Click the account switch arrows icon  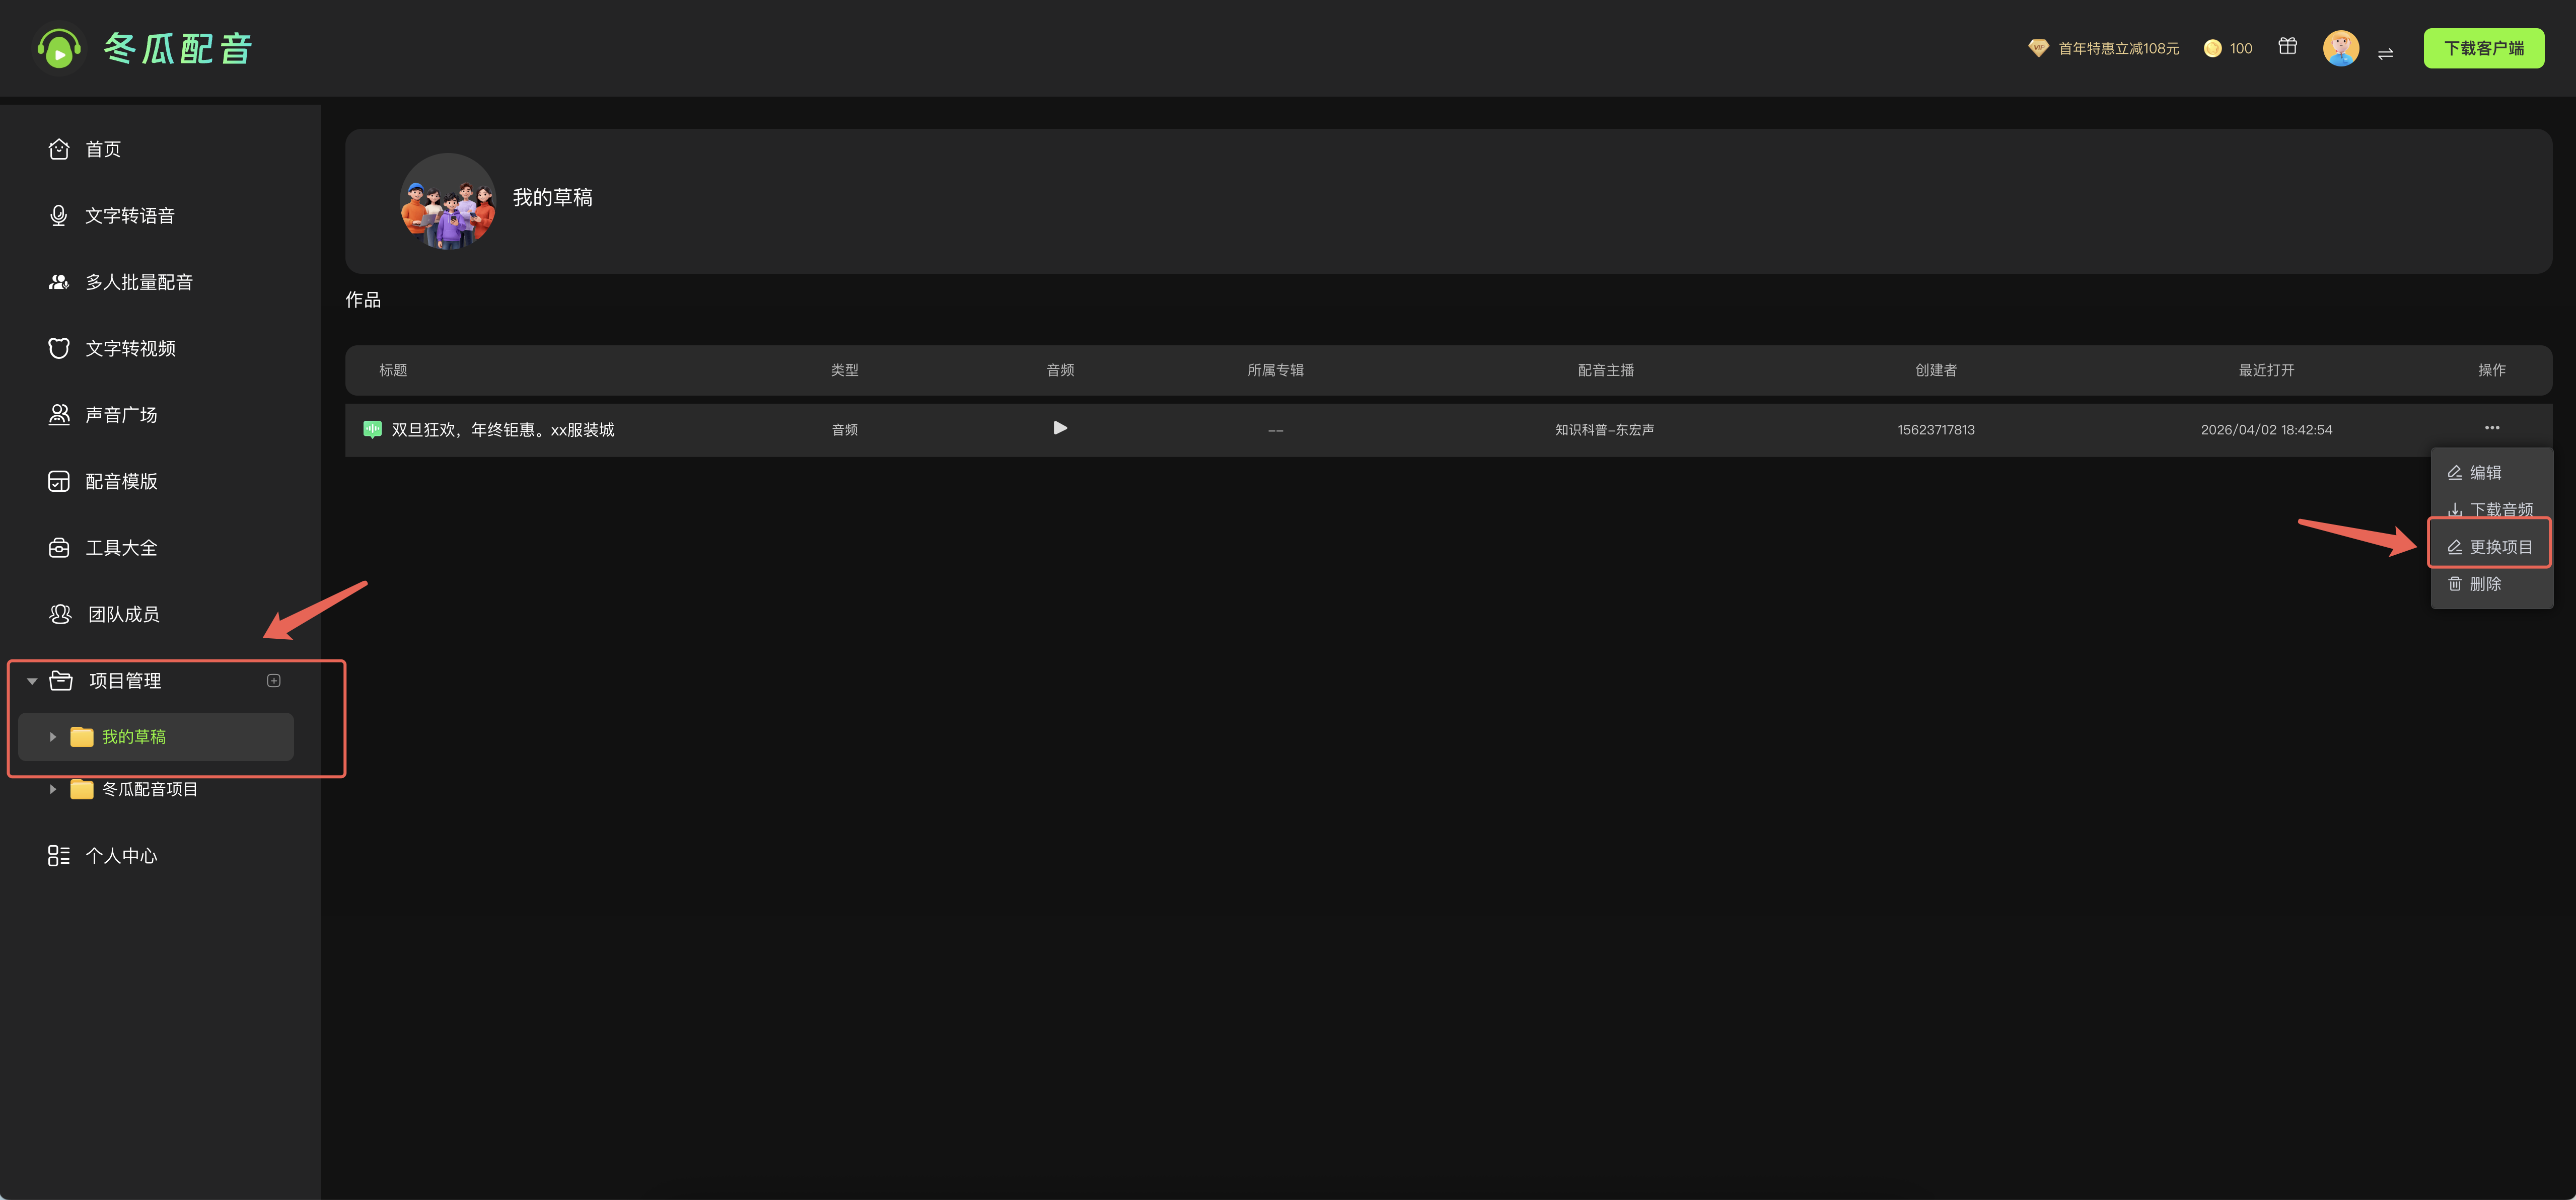[2385, 53]
